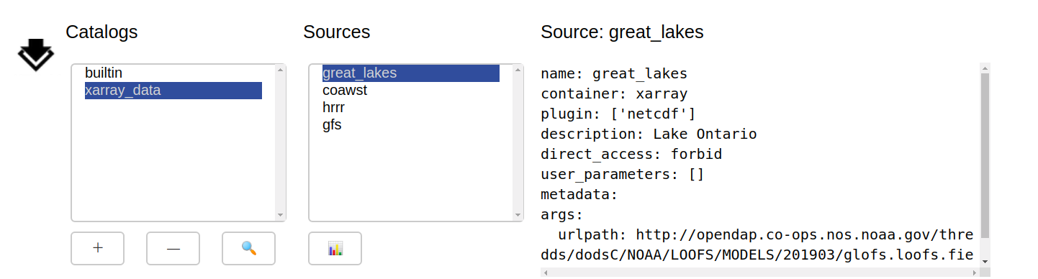Click the Catalogs list down-scroll arrow
The height and width of the screenshot is (279, 1038).
(x=280, y=215)
